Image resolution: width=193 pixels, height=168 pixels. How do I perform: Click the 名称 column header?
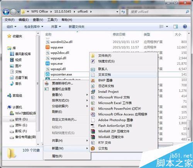click(49, 34)
